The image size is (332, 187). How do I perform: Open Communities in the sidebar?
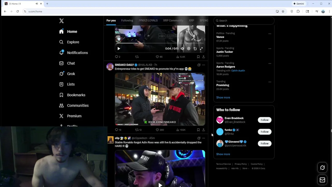coord(74,105)
